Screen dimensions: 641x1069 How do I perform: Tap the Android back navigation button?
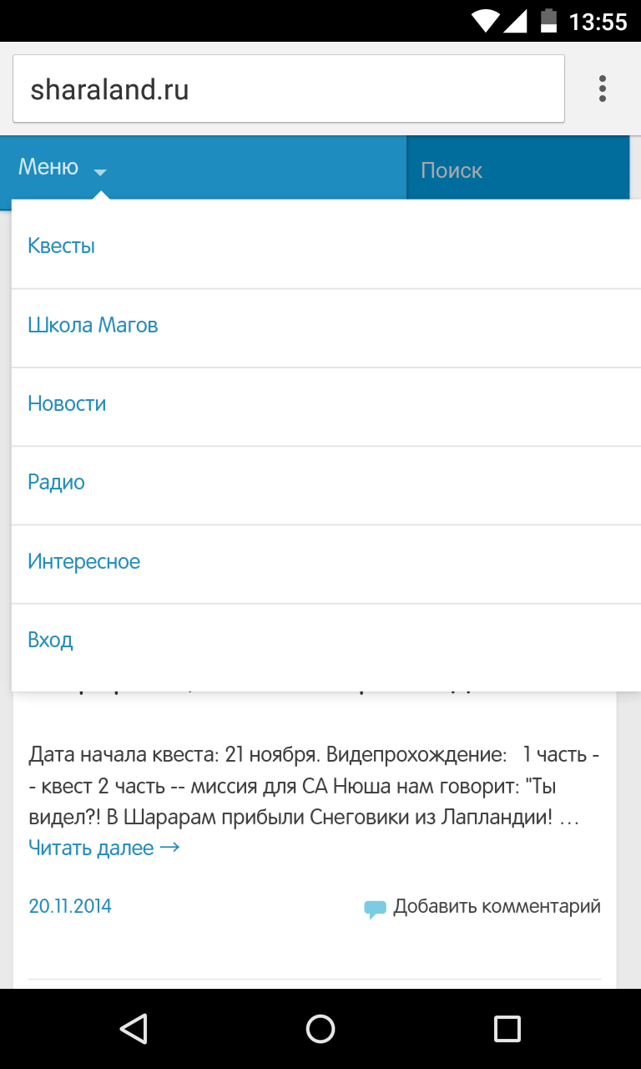point(134,1028)
